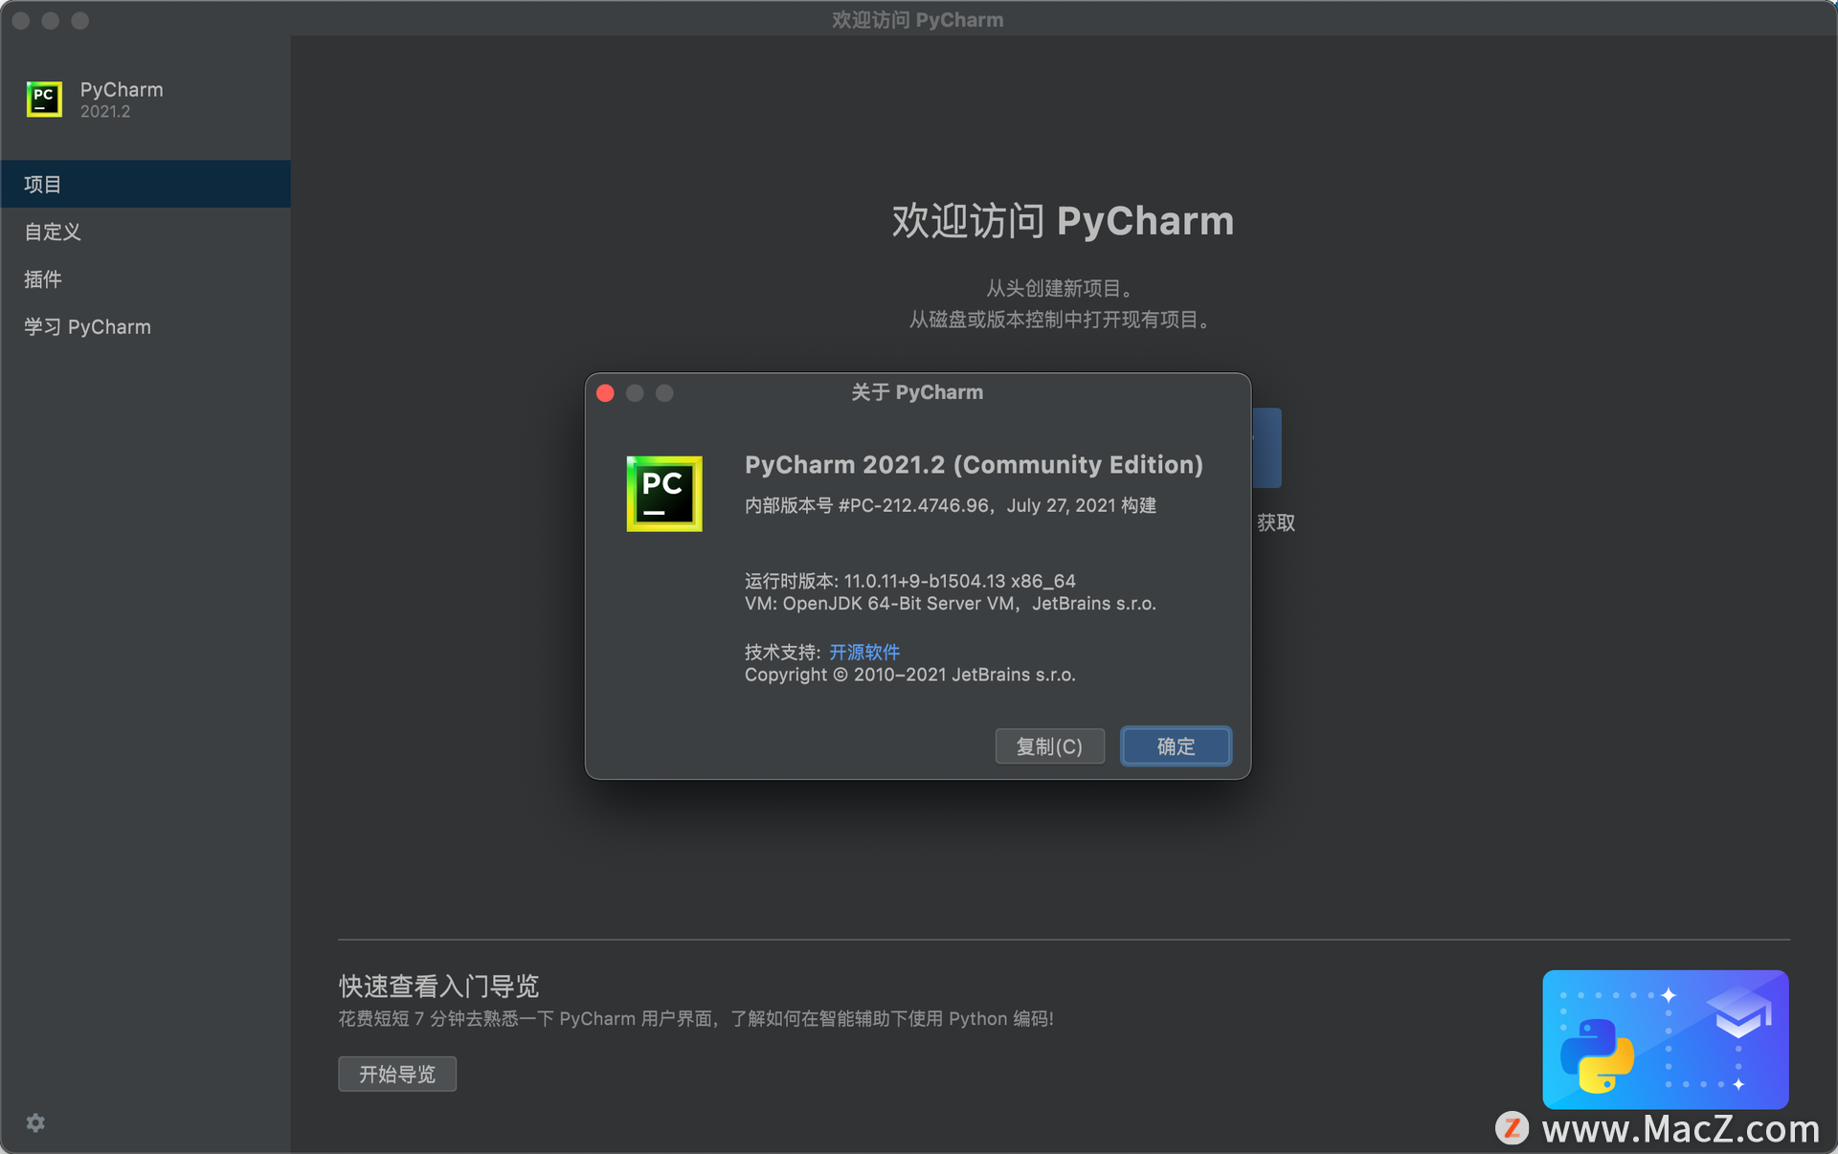Open the 开源软件 link
Image resolution: width=1838 pixels, height=1154 pixels.
pos(864,652)
